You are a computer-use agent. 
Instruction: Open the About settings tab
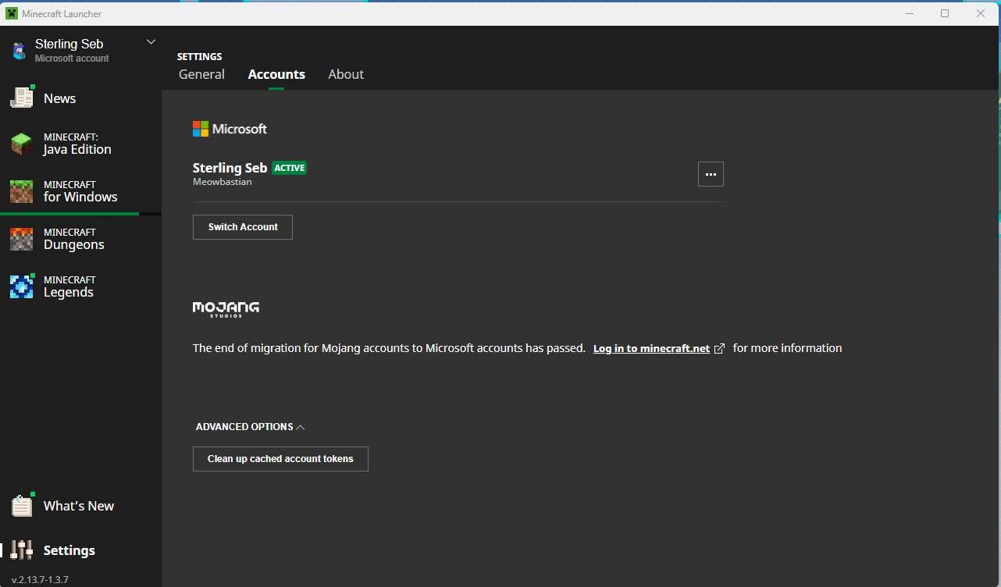pos(346,74)
